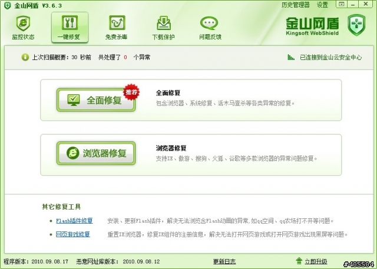Click the 更新日志 update log link
The height and width of the screenshot is (269, 377).
coord(224,261)
